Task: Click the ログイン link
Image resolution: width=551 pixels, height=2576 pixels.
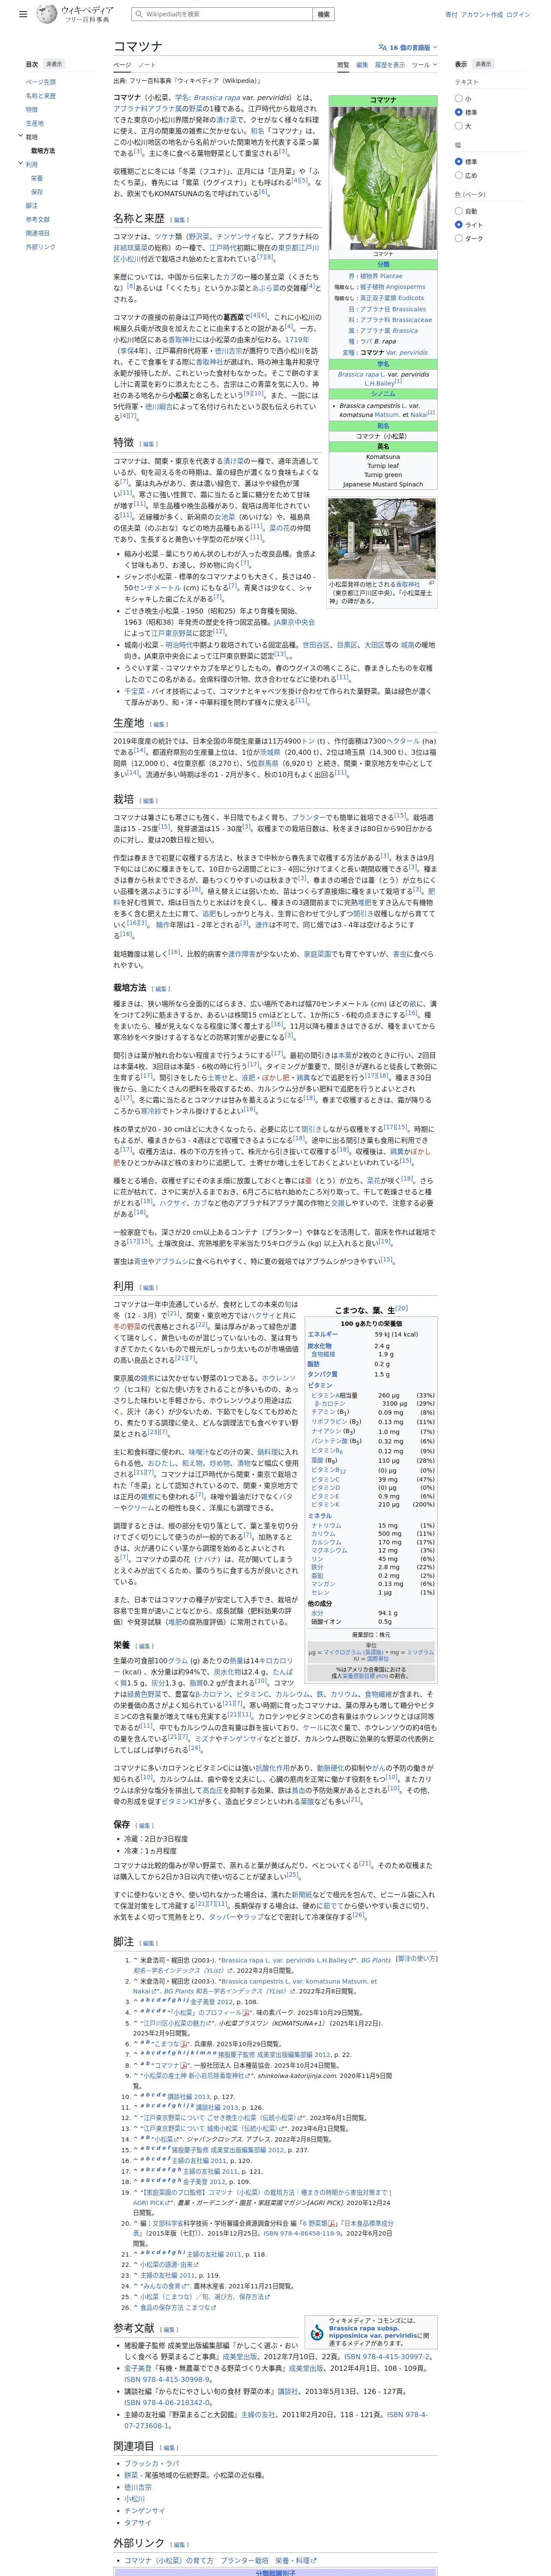Action: coord(518,15)
